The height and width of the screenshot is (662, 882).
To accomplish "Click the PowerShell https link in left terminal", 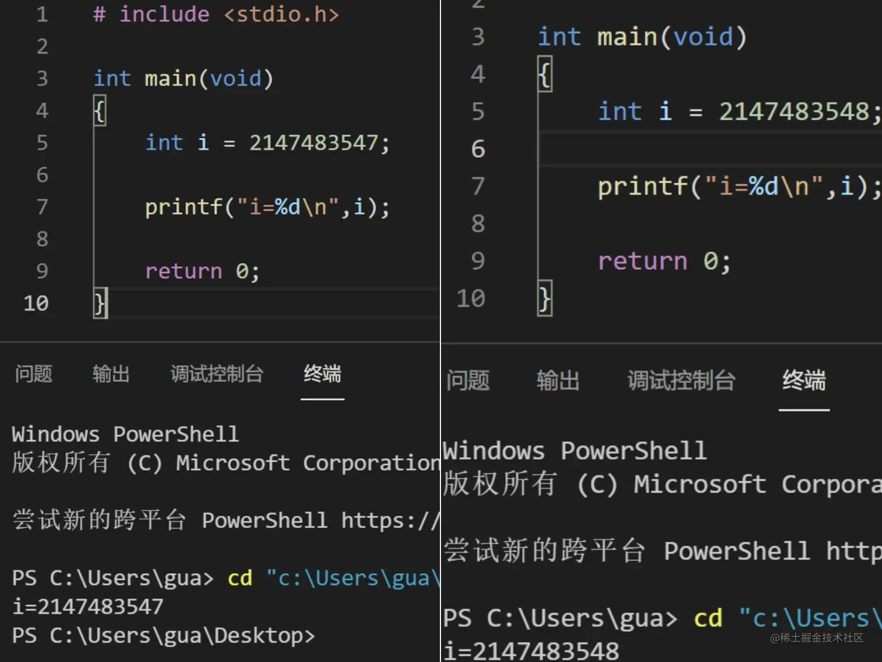I will (x=391, y=520).
